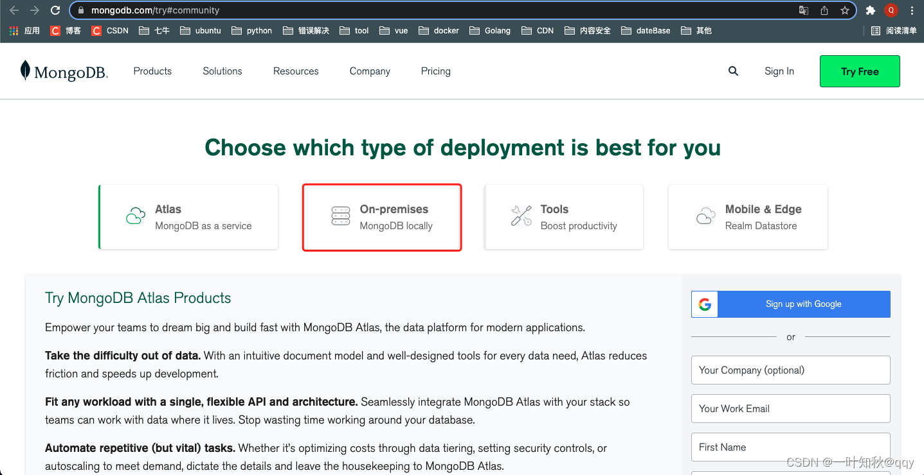Click the Tools wrench icon
The width and height of the screenshot is (924, 475).
(521, 216)
